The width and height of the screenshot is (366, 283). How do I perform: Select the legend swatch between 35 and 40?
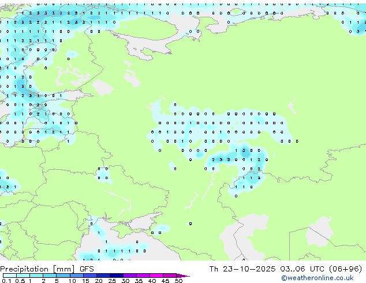143,275
